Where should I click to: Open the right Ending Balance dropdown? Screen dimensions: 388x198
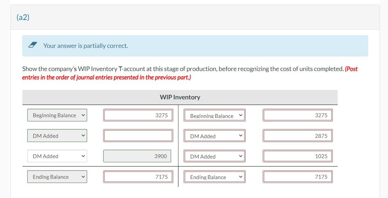tap(214, 177)
